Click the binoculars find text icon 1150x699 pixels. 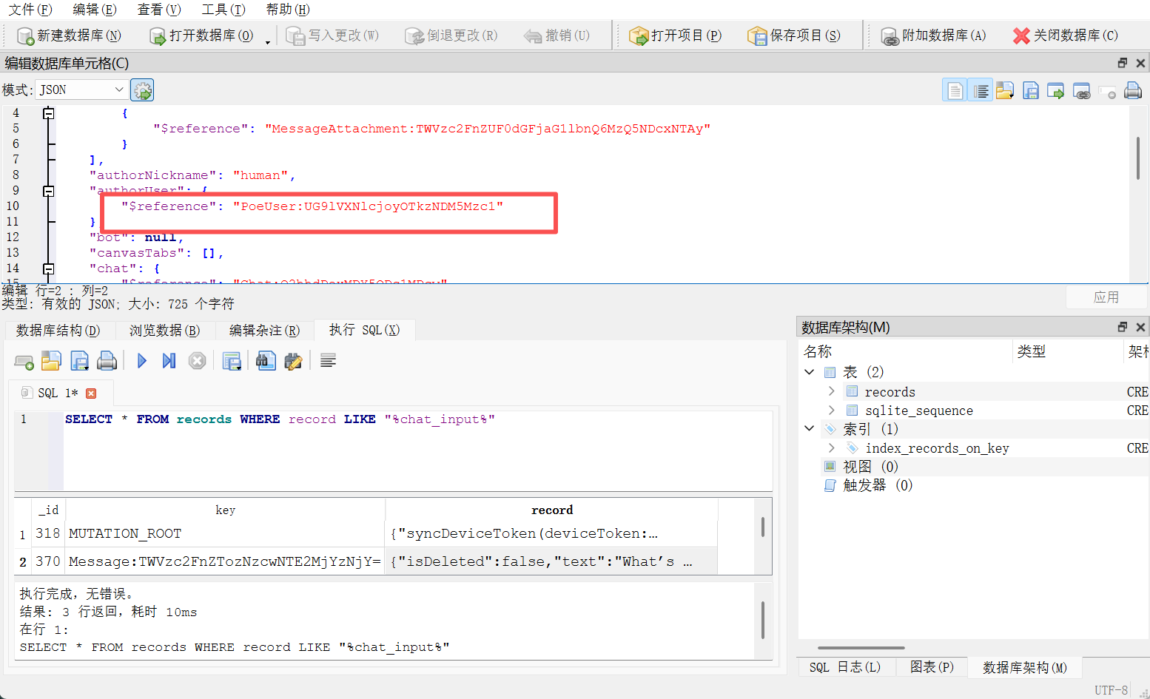point(266,361)
